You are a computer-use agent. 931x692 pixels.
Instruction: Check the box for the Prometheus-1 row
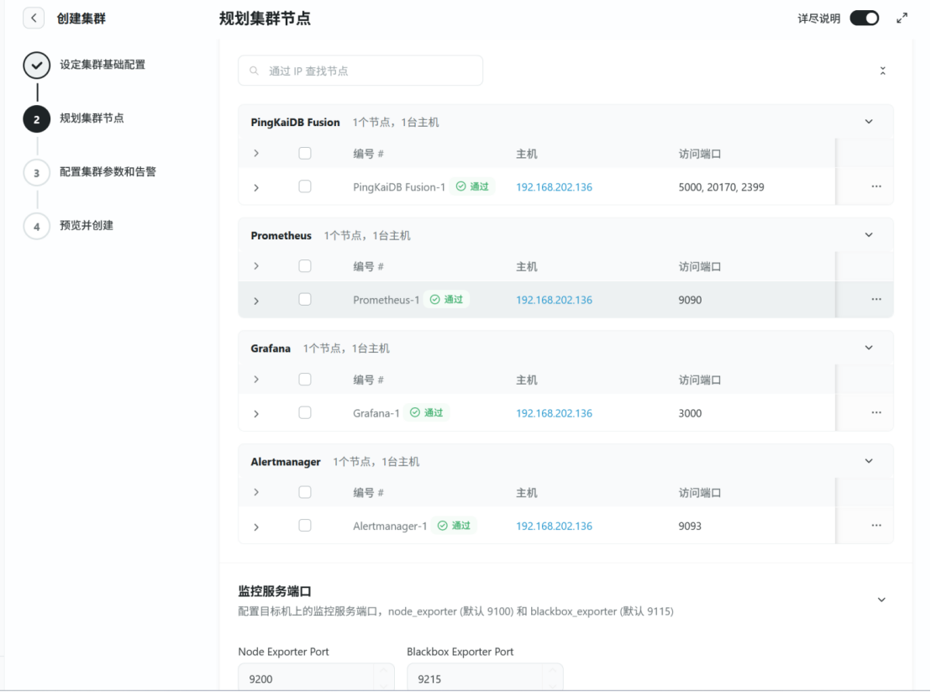pos(305,300)
